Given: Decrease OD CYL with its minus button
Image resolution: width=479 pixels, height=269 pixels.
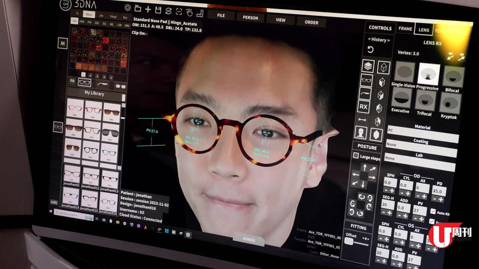Looking at the screenshot, I should point(402,193).
